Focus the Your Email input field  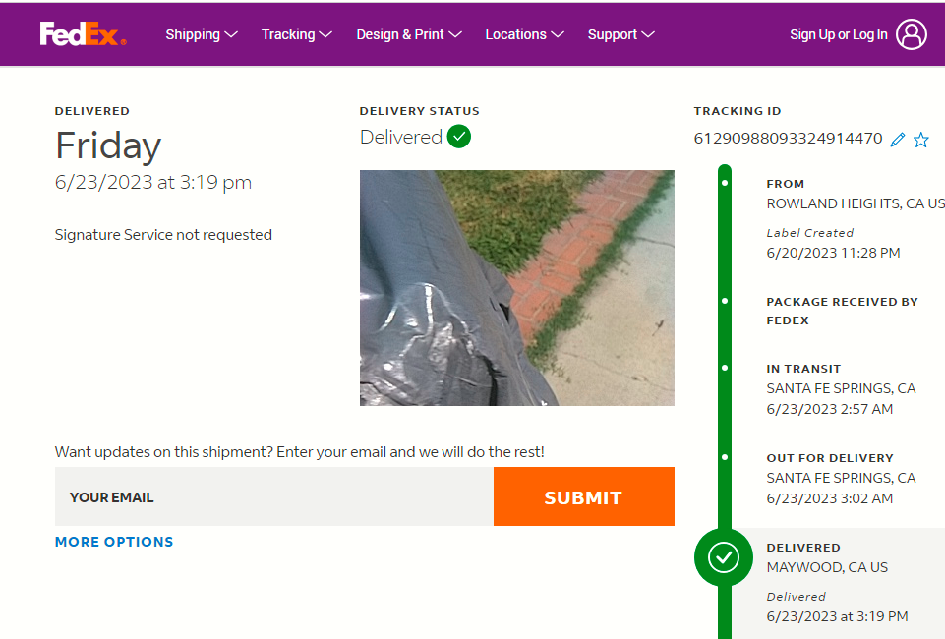274,496
